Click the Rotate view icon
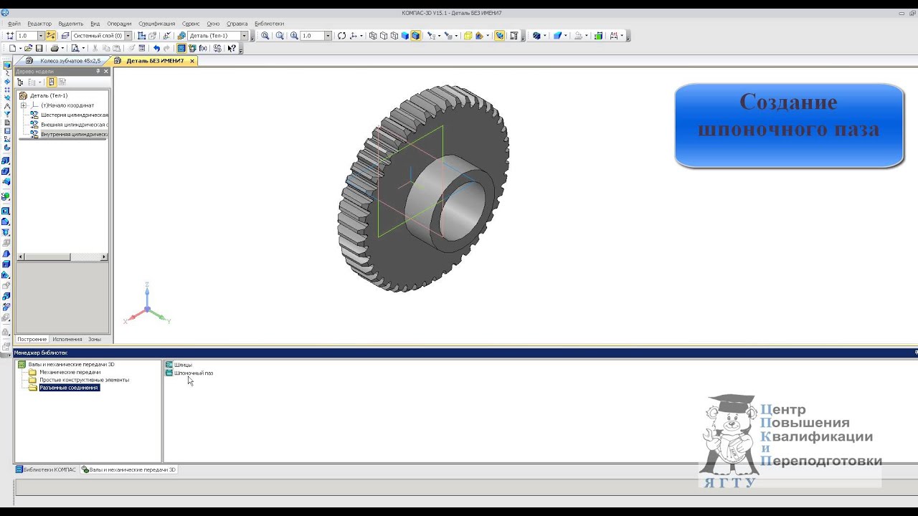This screenshot has width=918, height=516. (342, 36)
